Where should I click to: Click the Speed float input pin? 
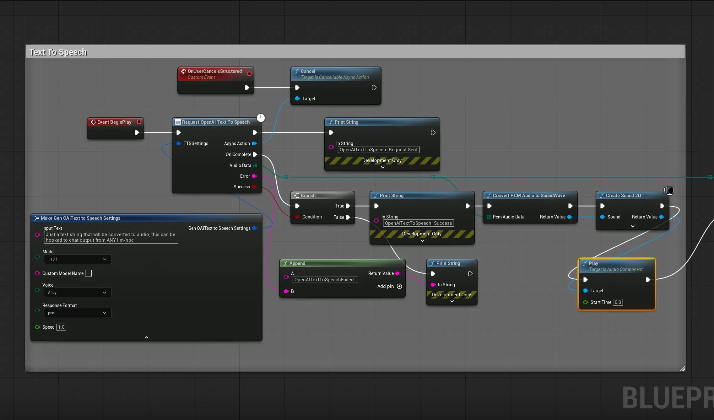coord(38,327)
